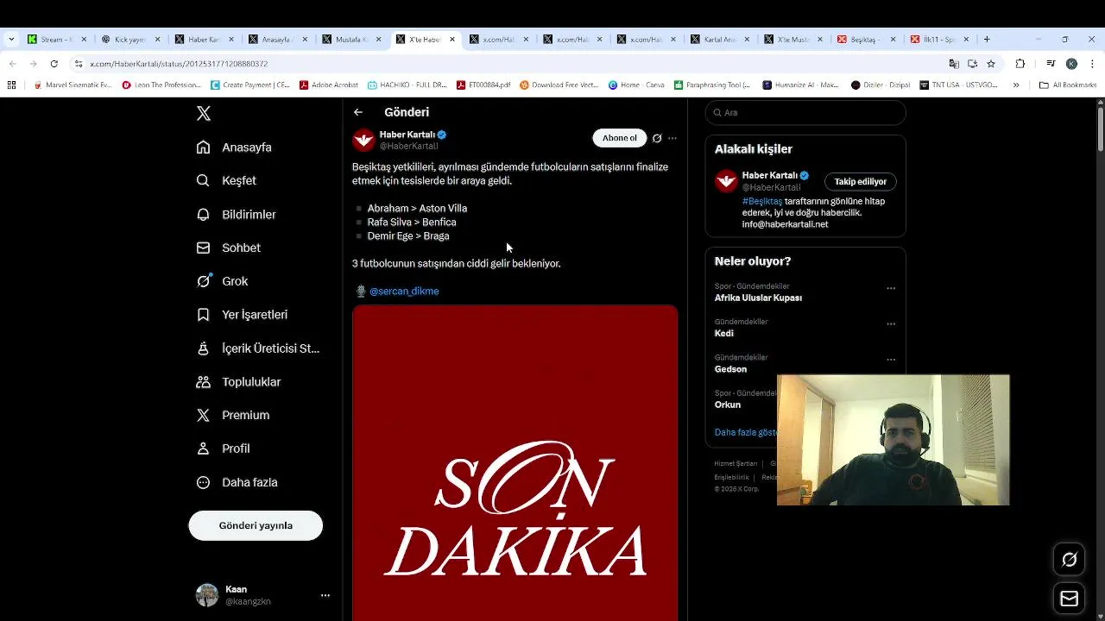Switch to Stream tab
The width and height of the screenshot is (1105, 621).
click(x=56, y=39)
